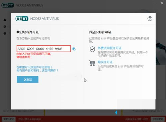Open 免费试用版许可证 free trial link

109,48
